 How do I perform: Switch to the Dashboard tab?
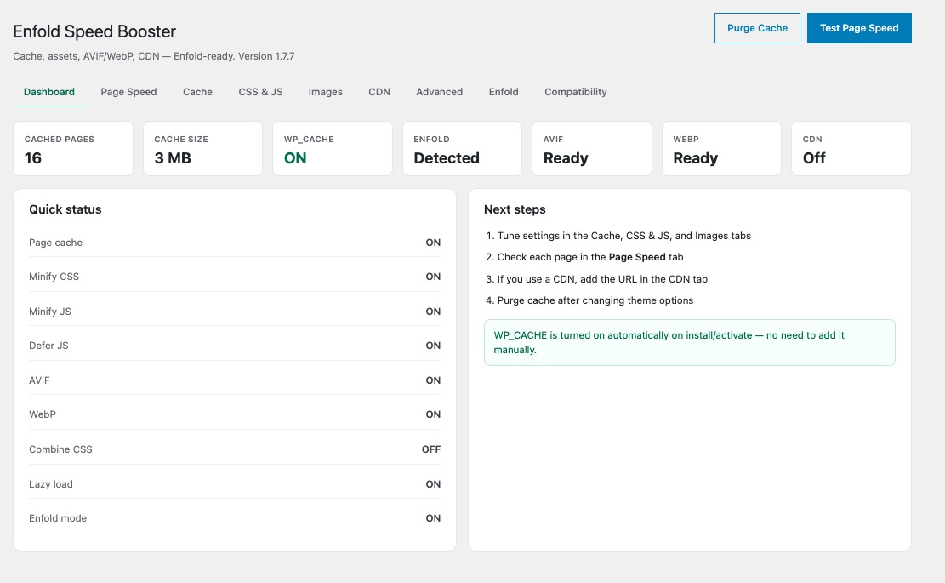49,92
